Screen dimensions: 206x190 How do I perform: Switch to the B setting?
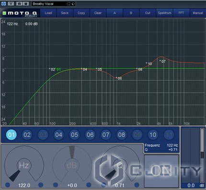pyautogui.click(x=131, y=13)
